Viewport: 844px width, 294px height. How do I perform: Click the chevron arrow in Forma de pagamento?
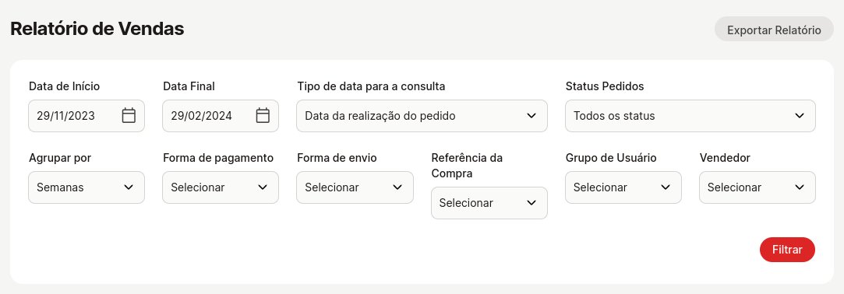[263, 187]
